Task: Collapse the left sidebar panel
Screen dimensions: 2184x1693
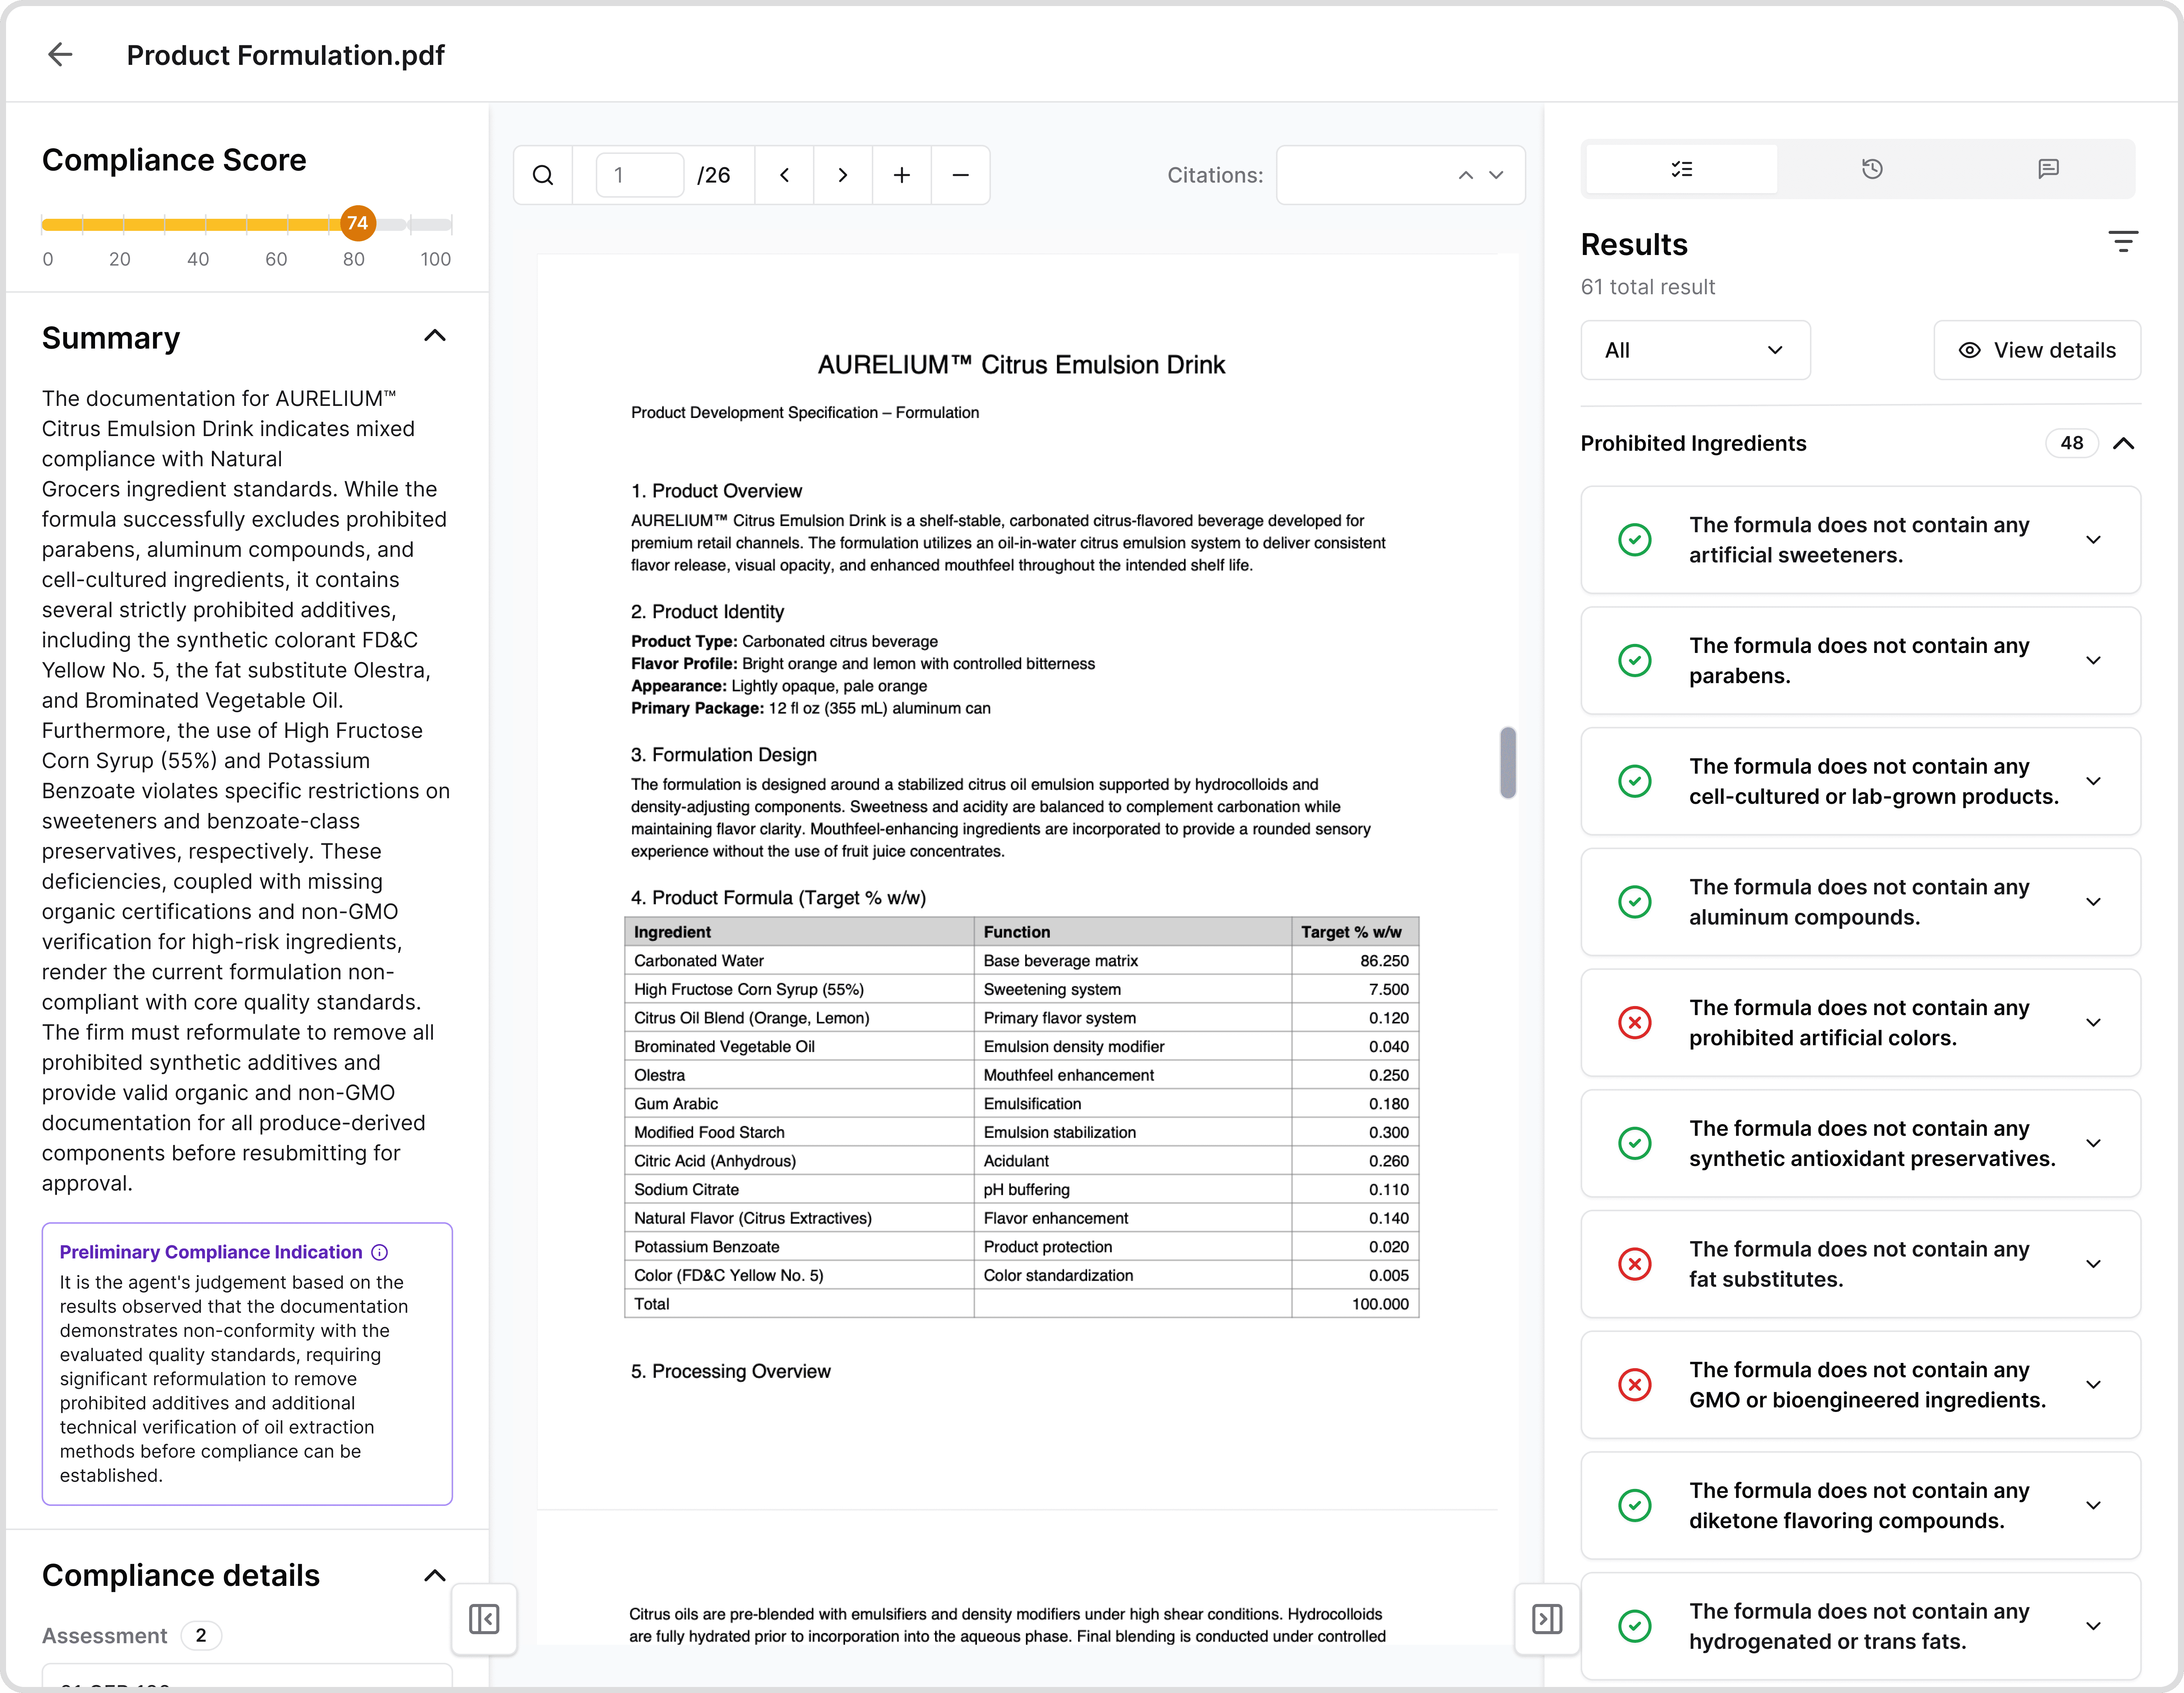Action: 484,1619
